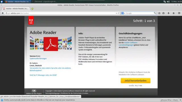Open the Cookies footer link
This screenshot has height=102, width=182.
[85, 93]
